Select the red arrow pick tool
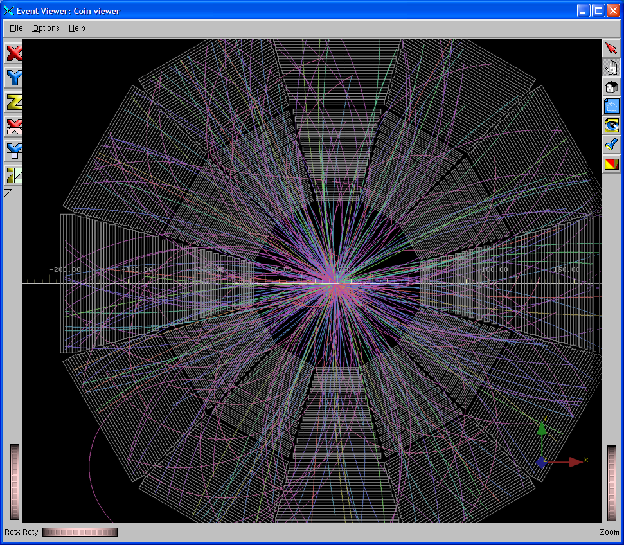624x545 pixels. click(x=611, y=48)
